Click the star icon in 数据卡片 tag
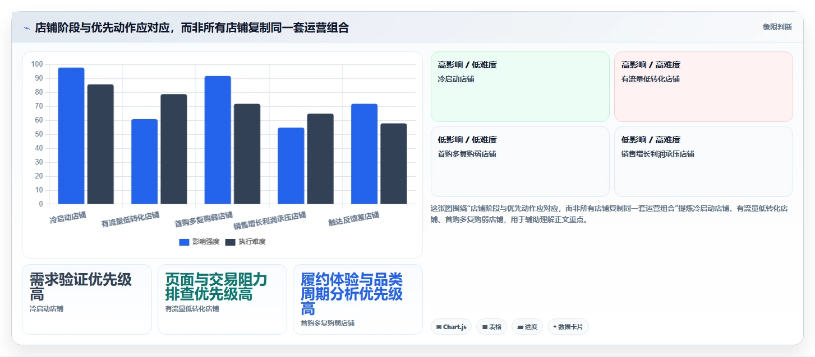815x357 pixels. pos(555,327)
